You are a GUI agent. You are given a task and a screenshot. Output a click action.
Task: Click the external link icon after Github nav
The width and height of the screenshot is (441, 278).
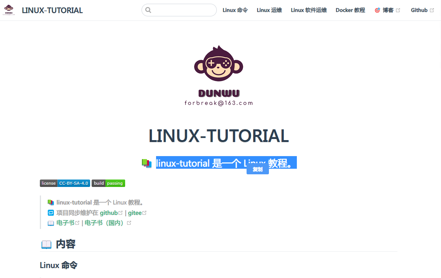click(432, 10)
